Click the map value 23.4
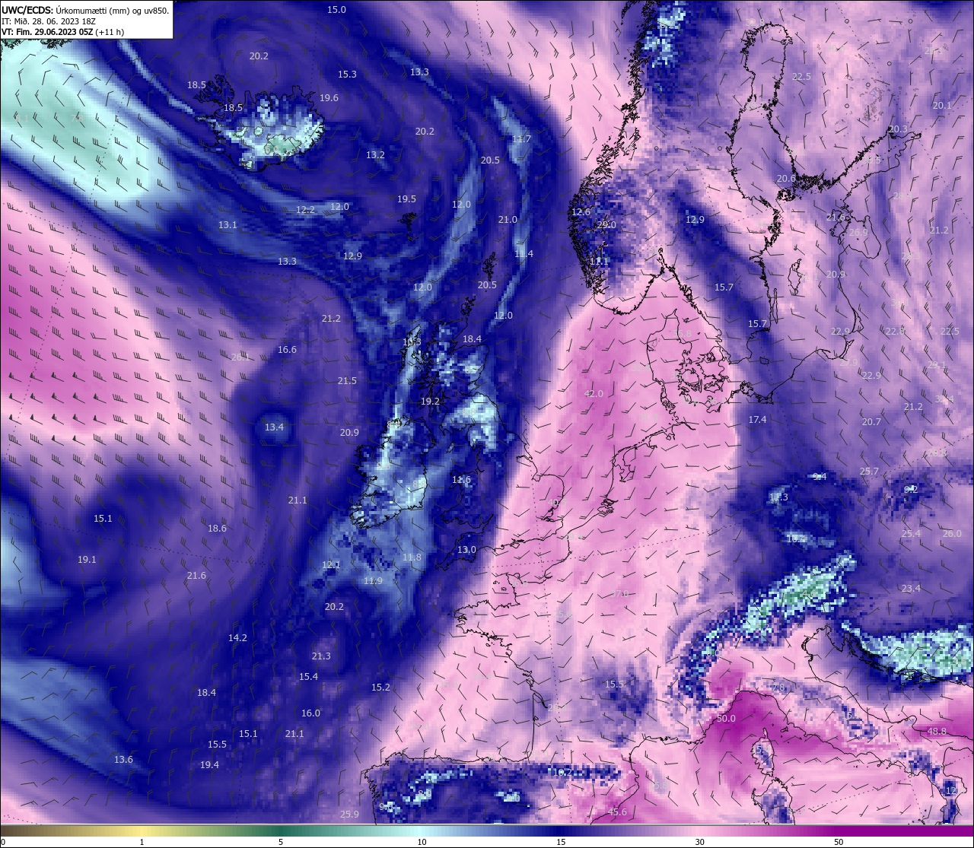 911,589
